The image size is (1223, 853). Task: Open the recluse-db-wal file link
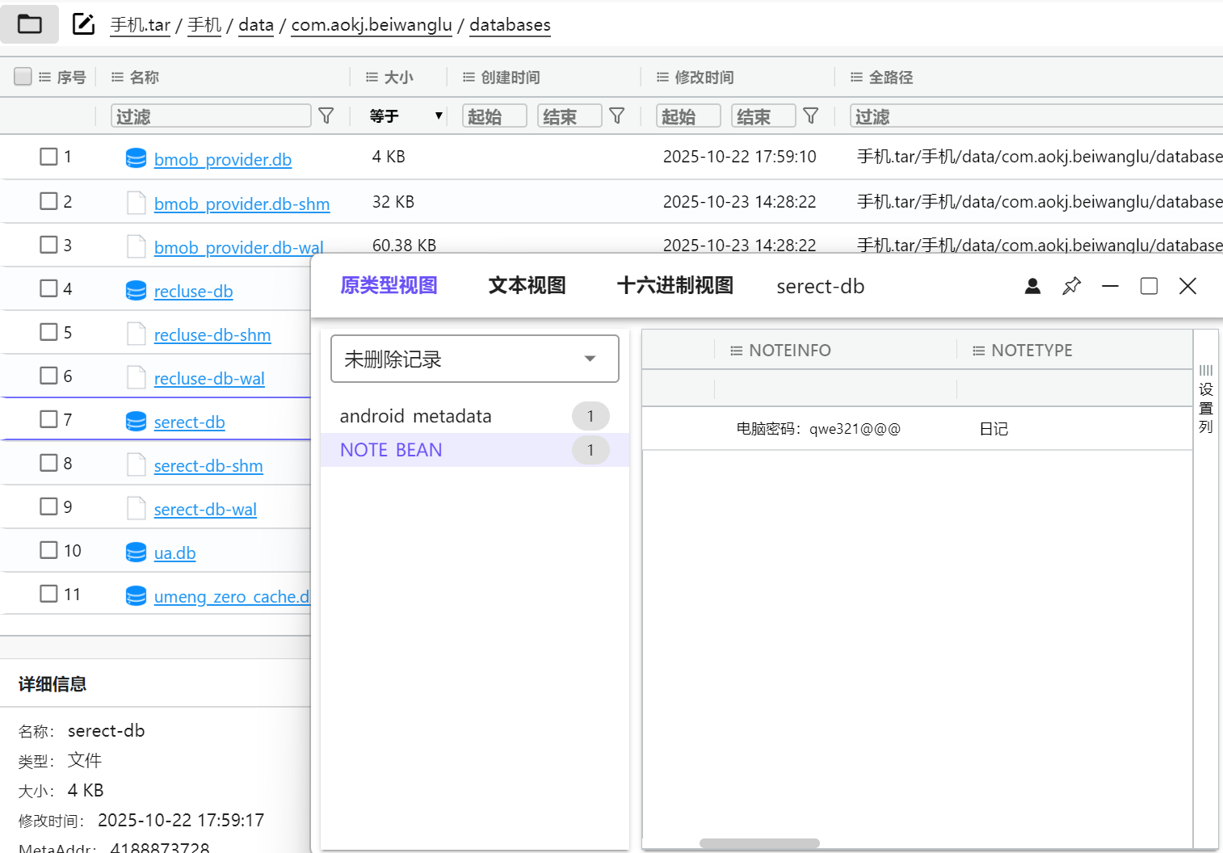(209, 379)
